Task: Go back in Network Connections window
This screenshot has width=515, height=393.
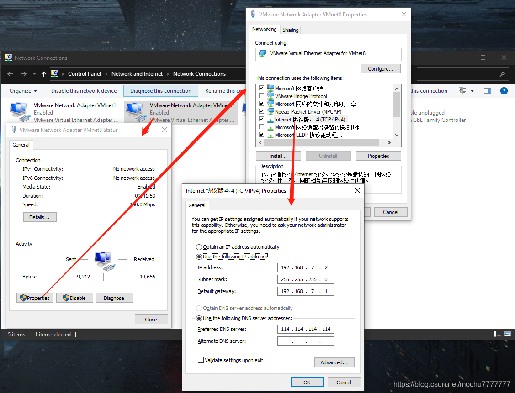Action: point(10,74)
